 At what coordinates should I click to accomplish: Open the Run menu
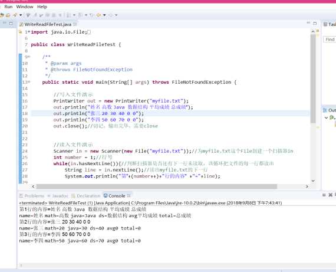[8, 6]
